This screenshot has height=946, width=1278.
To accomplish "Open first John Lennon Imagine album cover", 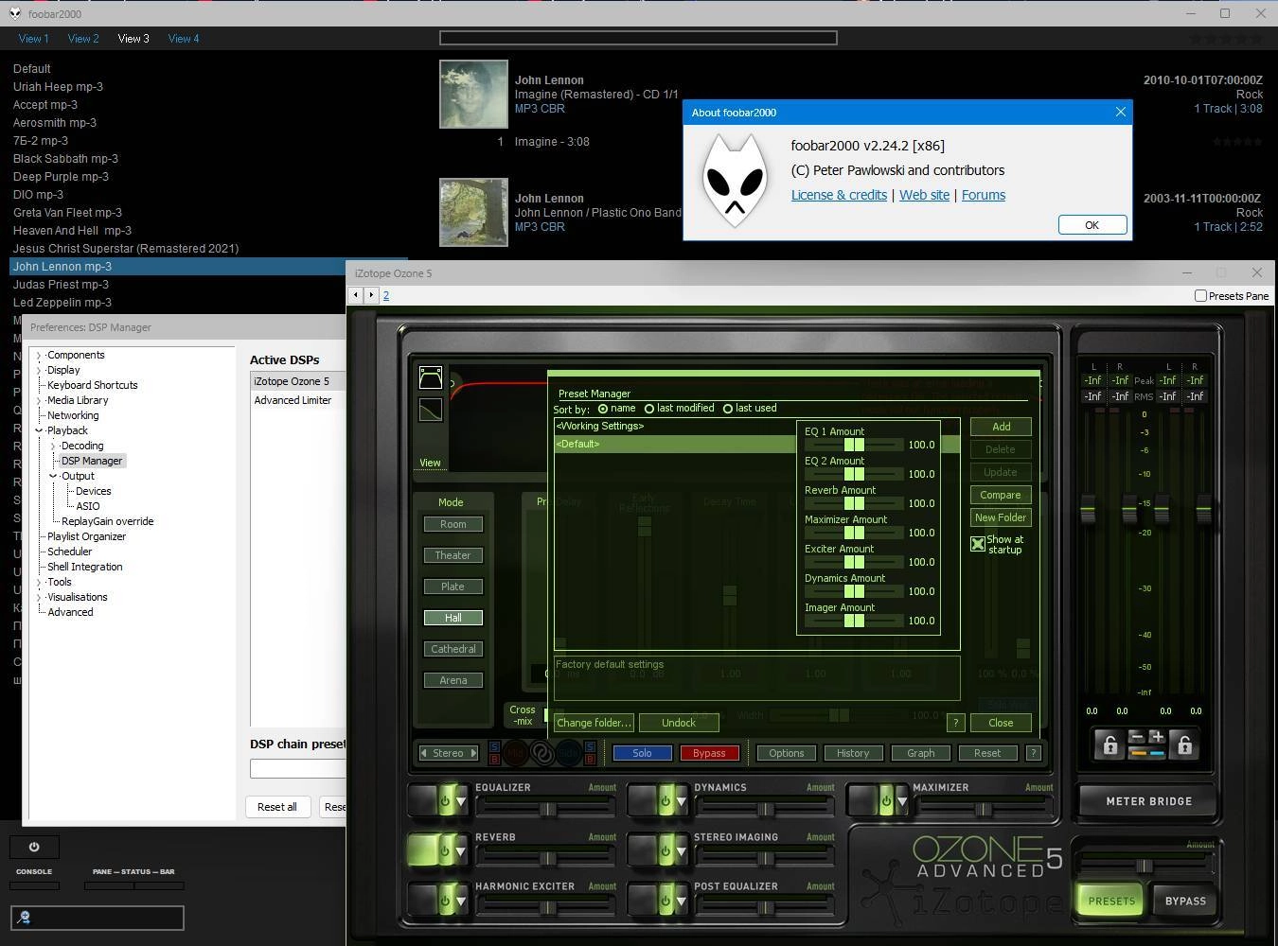I will click(473, 94).
